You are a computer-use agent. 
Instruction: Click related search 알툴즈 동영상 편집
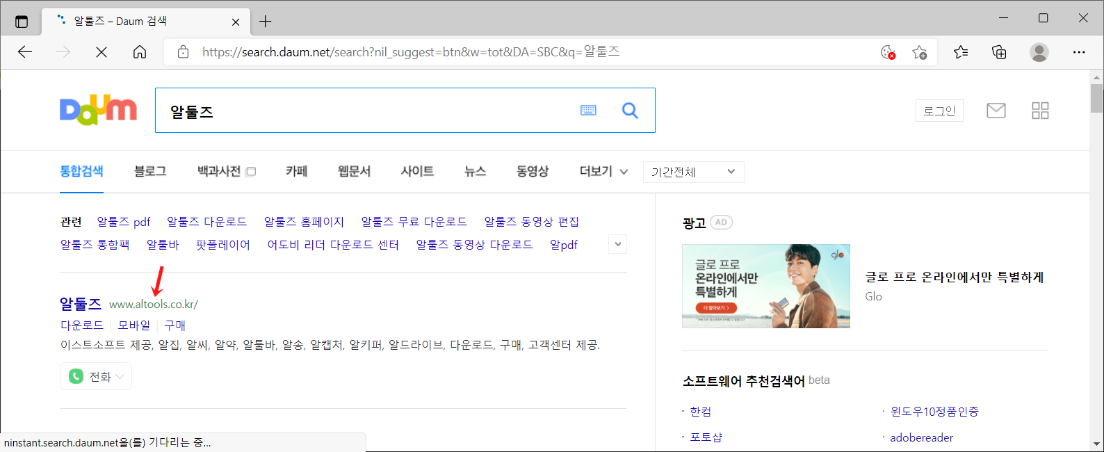(x=532, y=221)
